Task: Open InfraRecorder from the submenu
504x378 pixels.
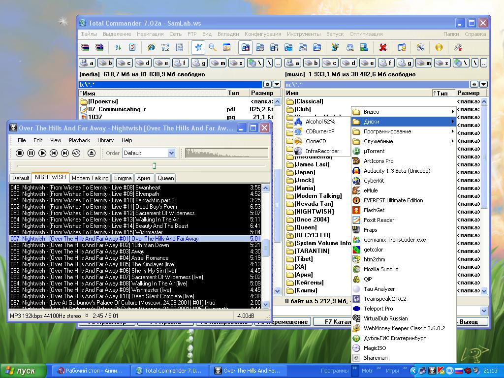Action: click(x=321, y=151)
